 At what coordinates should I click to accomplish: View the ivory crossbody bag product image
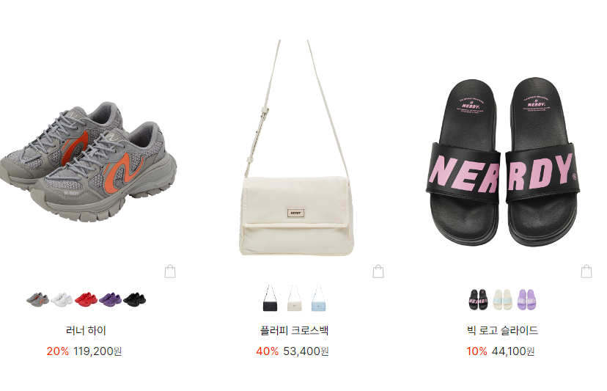296,147
